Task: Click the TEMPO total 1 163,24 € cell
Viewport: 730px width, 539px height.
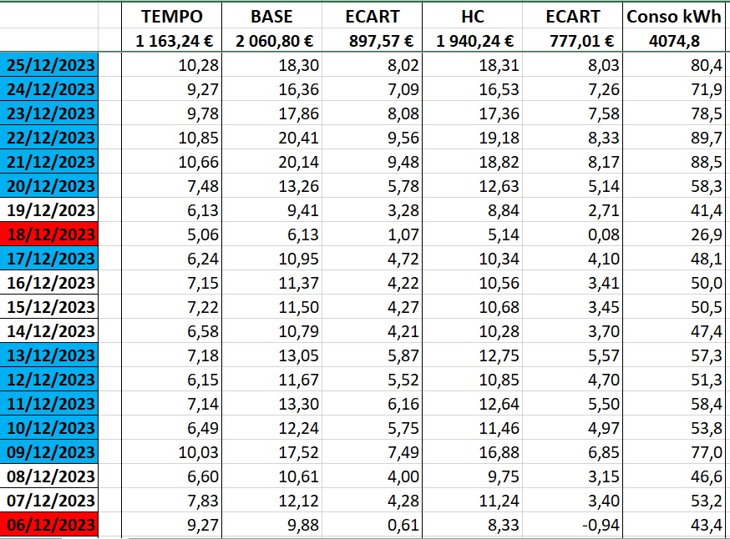Action: click(171, 40)
